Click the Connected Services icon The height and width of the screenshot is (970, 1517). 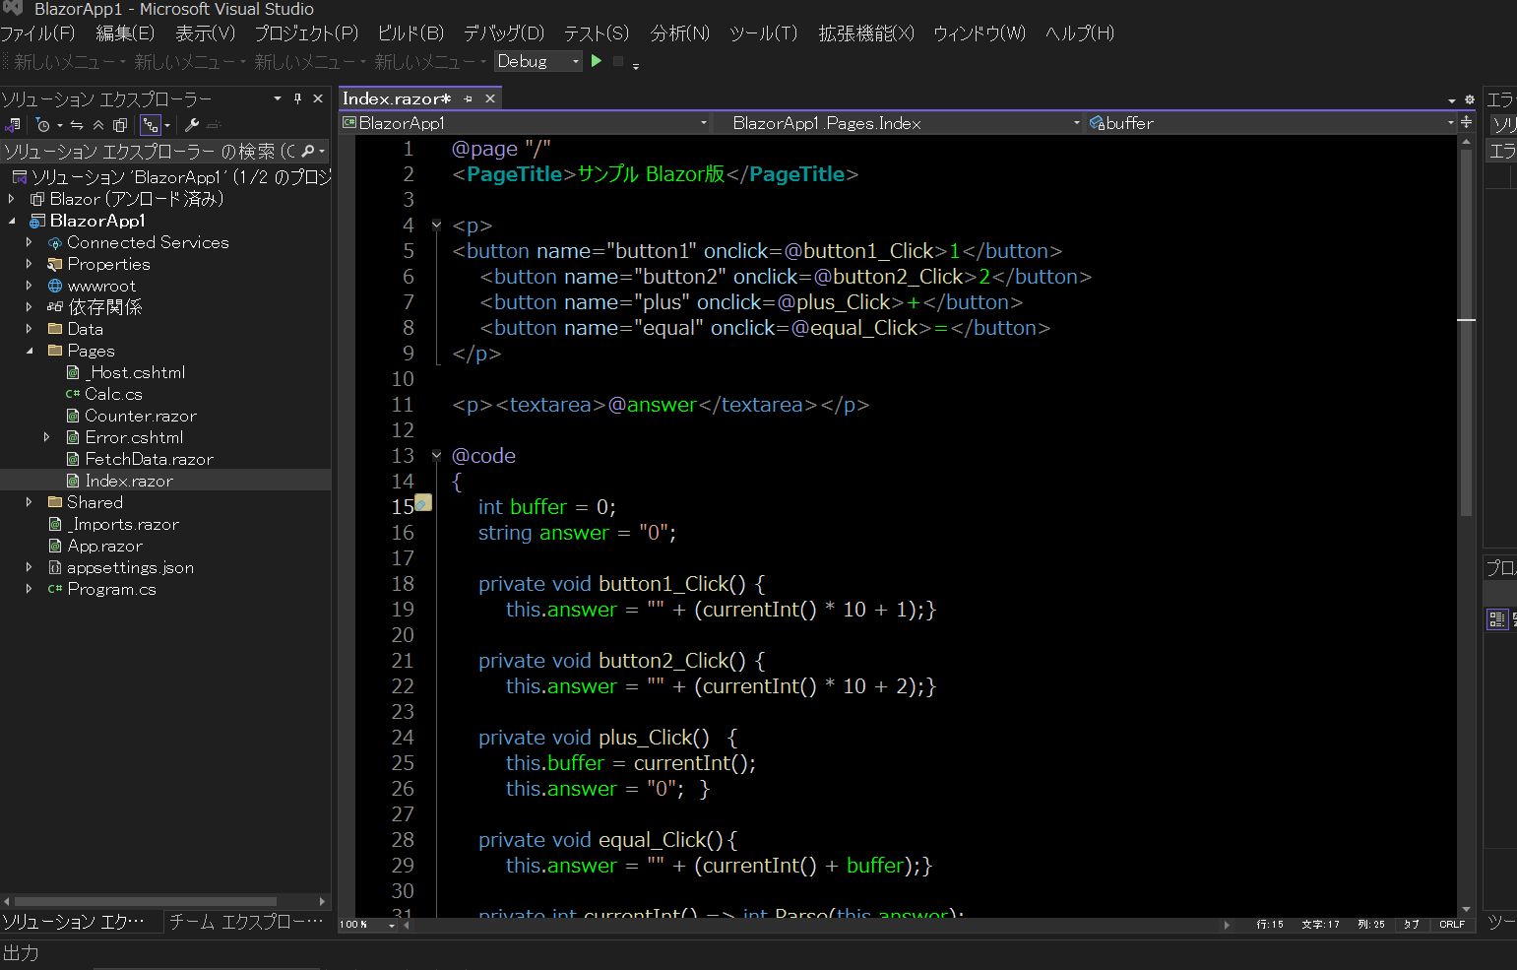click(55, 242)
